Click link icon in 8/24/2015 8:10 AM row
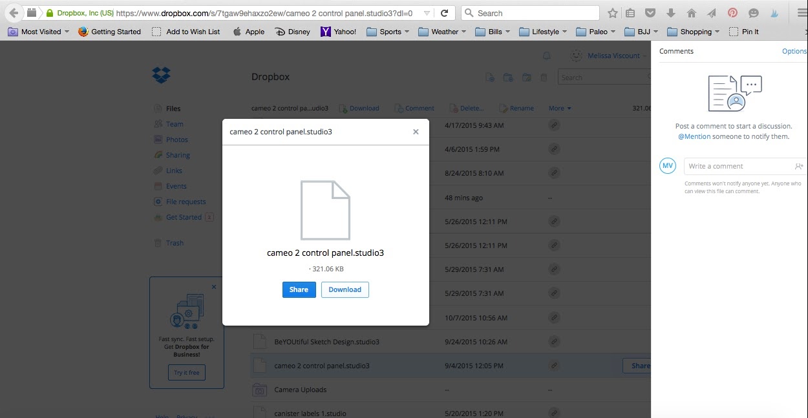 554,173
